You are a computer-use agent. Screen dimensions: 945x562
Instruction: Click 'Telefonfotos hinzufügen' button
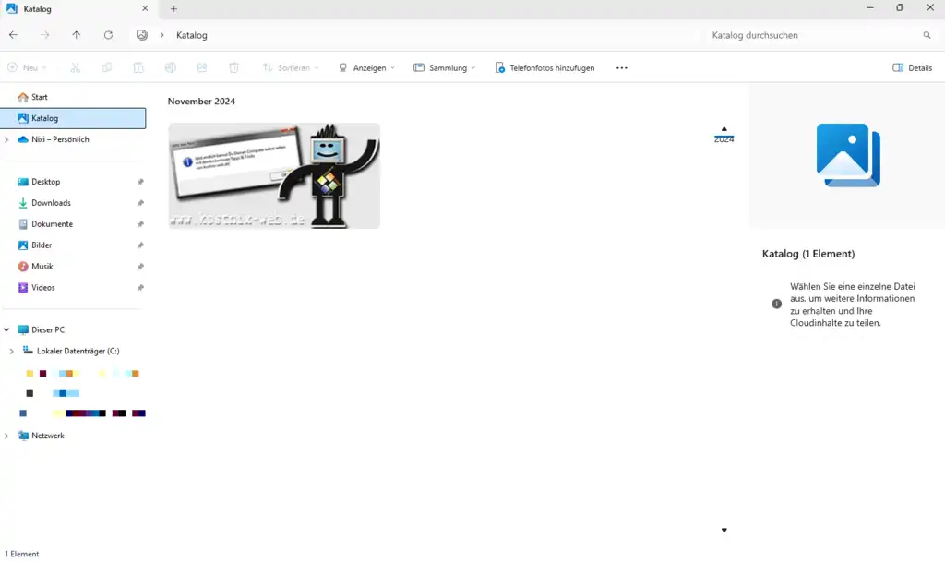coord(544,67)
